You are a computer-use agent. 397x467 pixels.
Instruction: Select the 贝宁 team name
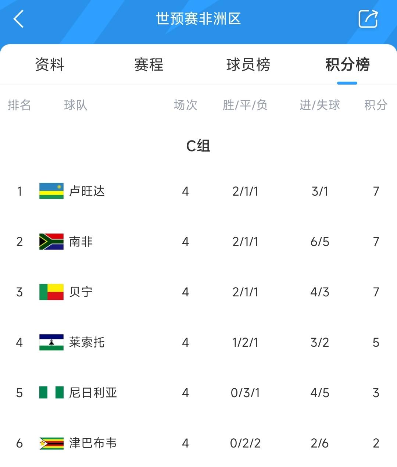[81, 292]
